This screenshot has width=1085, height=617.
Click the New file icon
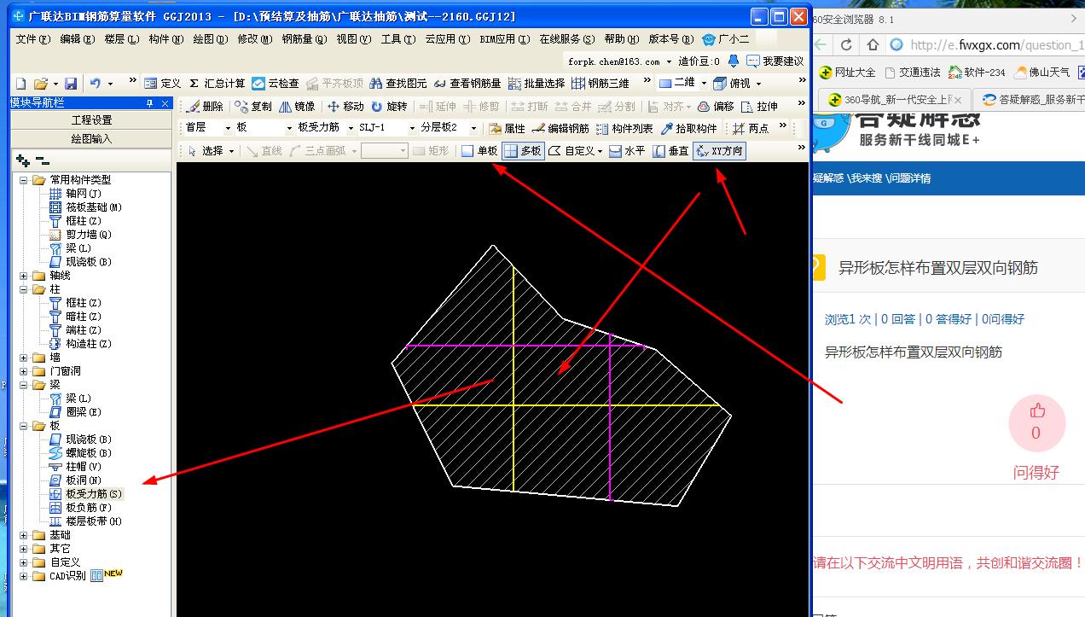tap(20, 84)
